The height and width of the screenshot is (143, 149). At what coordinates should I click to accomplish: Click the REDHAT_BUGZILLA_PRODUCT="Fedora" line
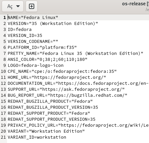50,101
